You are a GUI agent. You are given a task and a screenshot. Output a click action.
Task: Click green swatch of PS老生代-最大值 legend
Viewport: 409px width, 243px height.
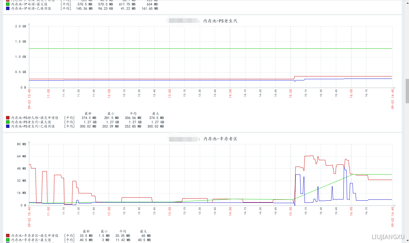pyautogui.click(x=8, y=122)
